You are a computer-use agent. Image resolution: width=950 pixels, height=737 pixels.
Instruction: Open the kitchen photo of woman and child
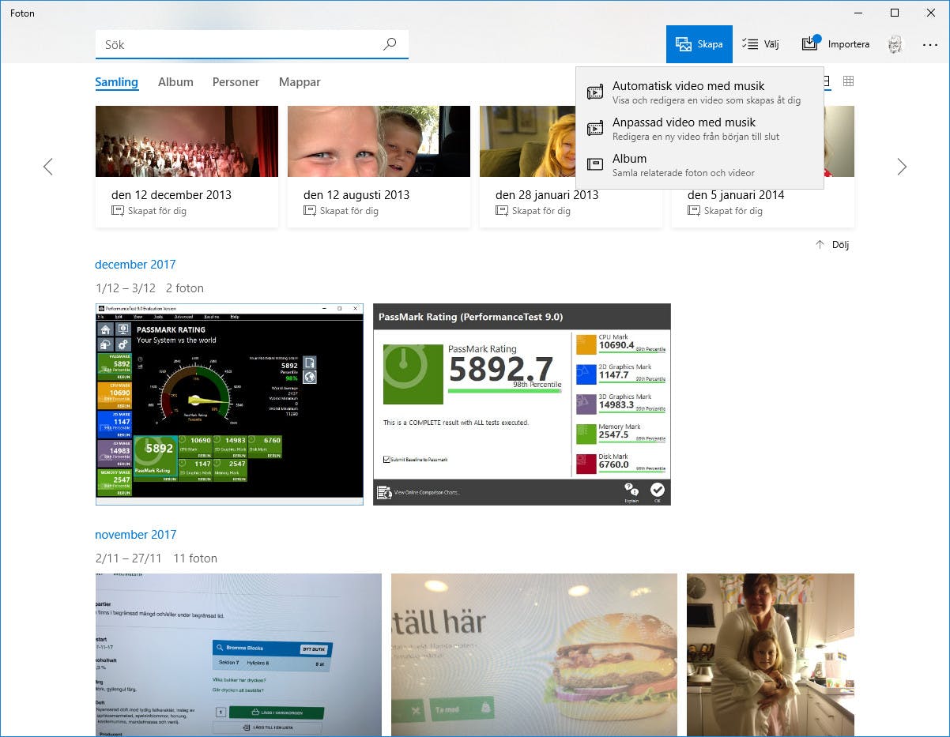coord(771,655)
